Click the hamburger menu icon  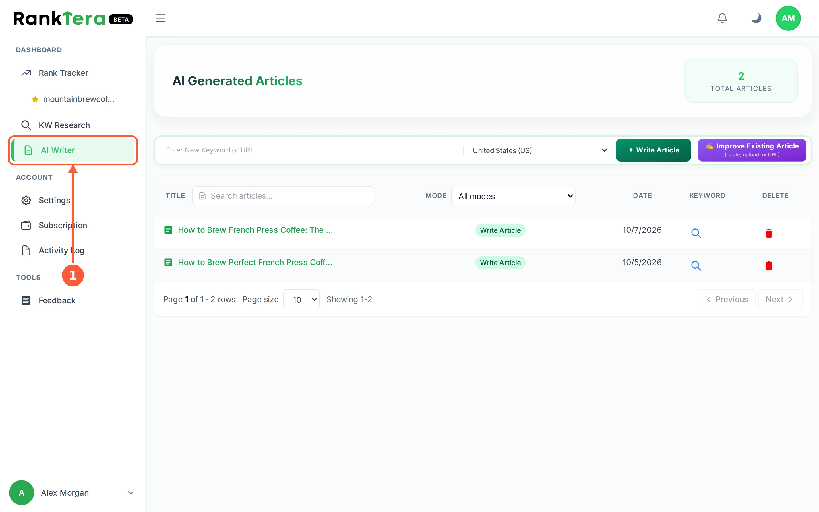[x=160, y=18]
